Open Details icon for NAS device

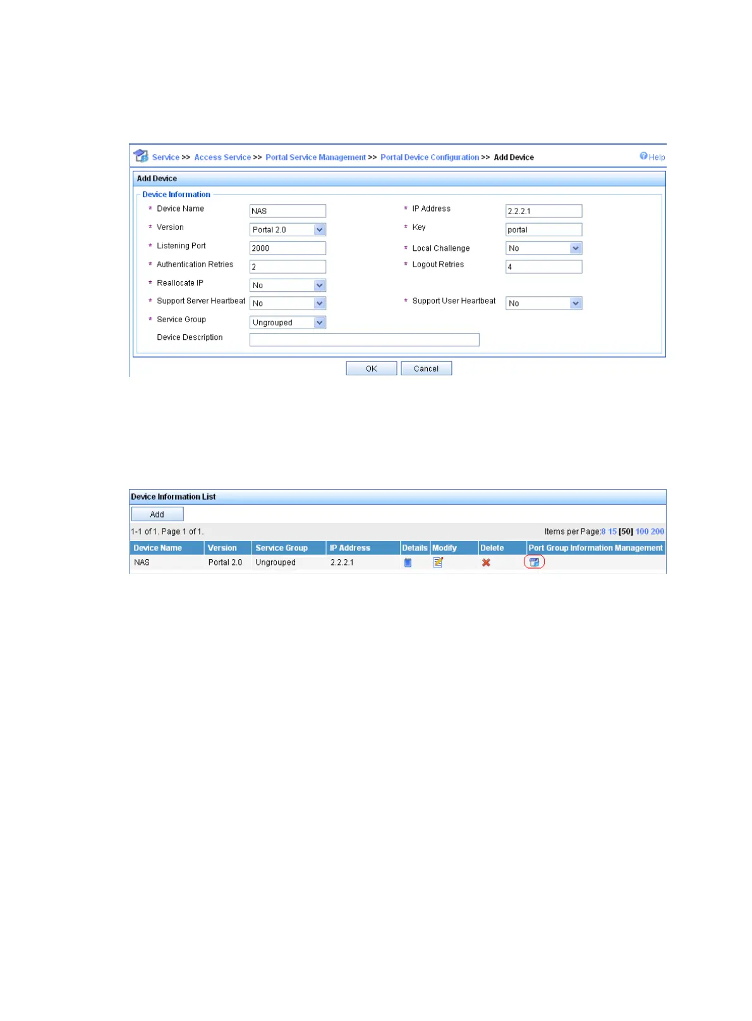click(408, 562)
